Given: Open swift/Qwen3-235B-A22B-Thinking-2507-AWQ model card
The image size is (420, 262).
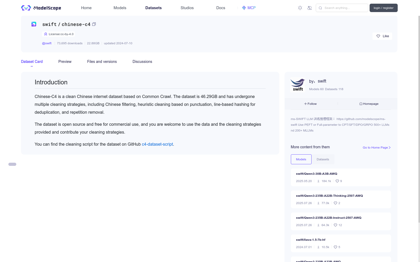Looking at the screenshot, I should (341, 199).
